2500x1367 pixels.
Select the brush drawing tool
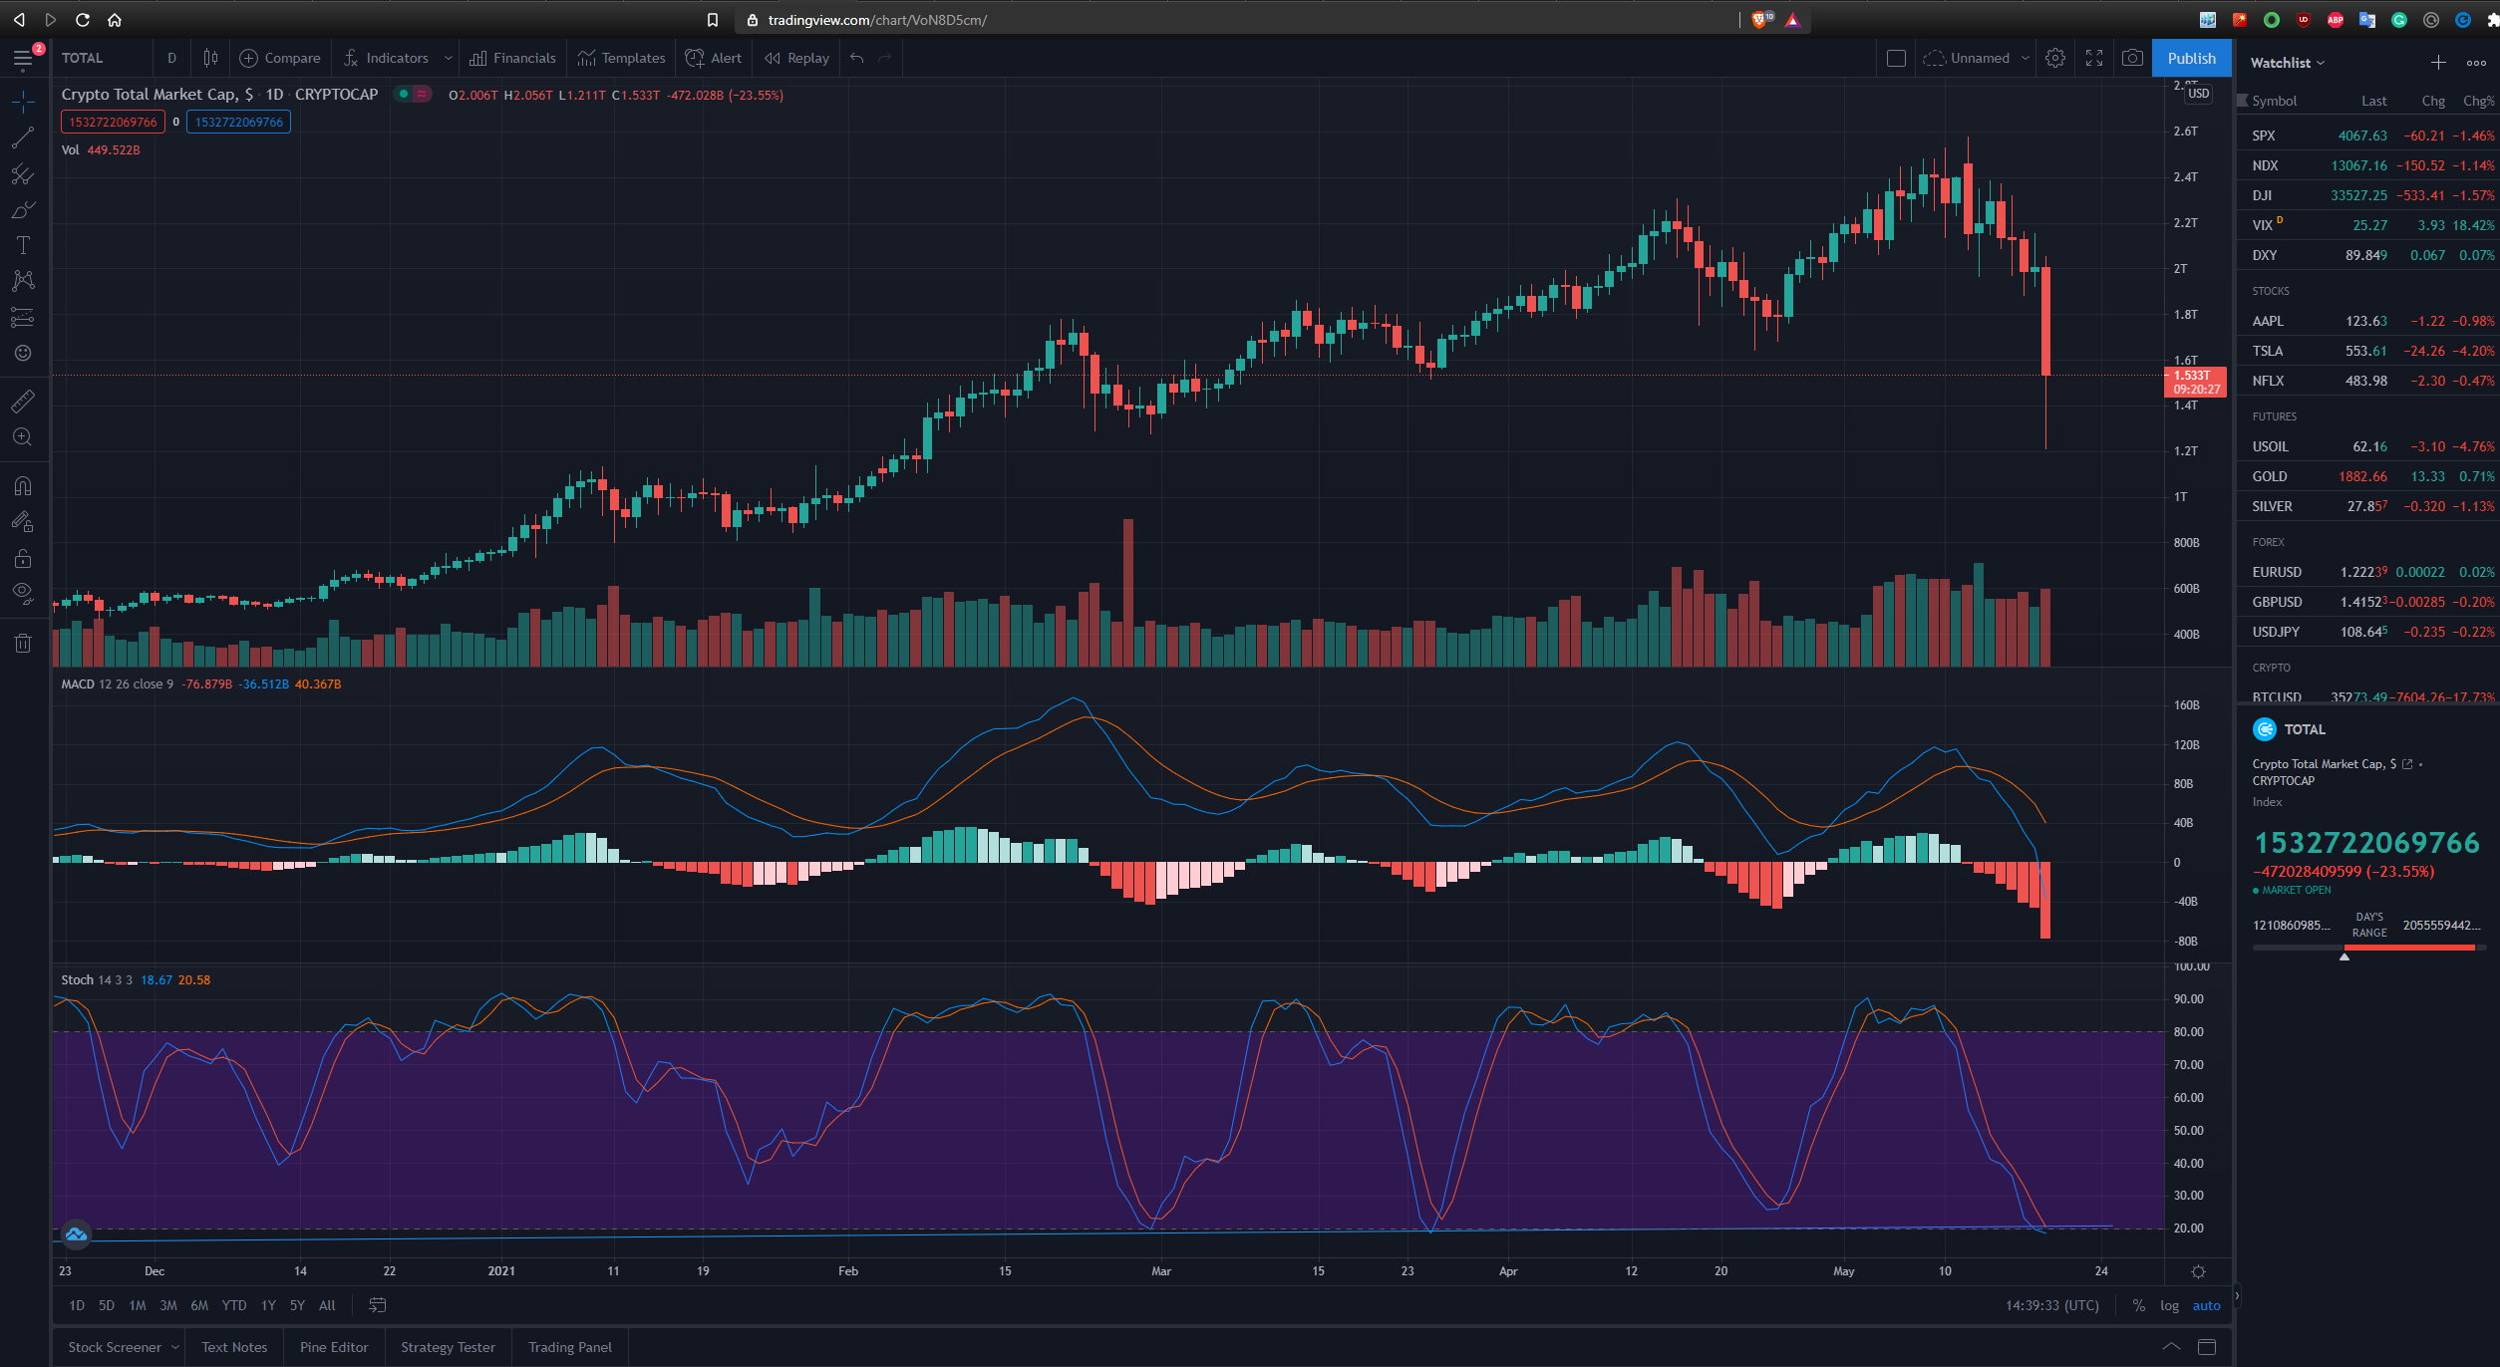pos(23,210)
